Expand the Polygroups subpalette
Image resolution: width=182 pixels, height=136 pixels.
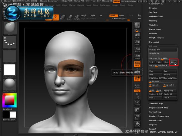click(155, 29)
